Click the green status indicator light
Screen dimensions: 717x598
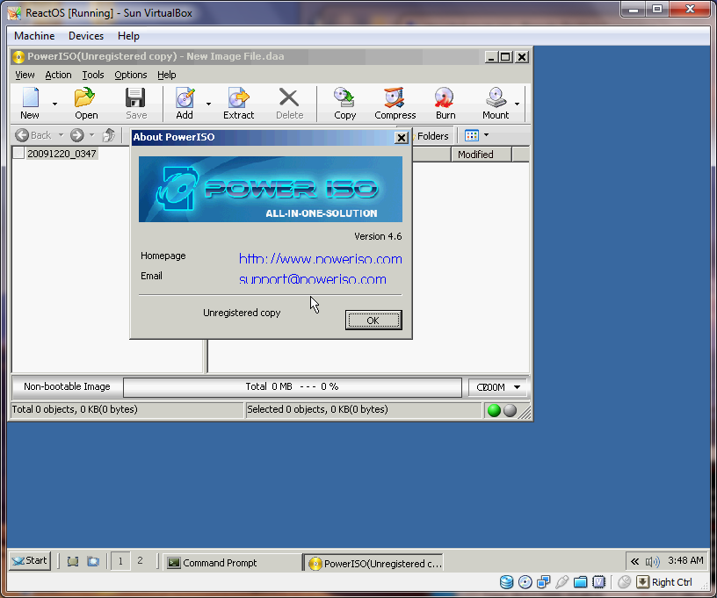coord(494,410)
